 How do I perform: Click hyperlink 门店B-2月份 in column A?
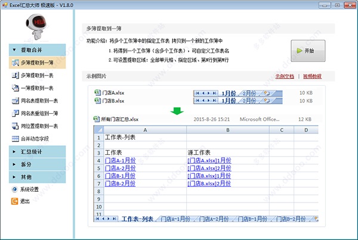[x=120, y=183]
